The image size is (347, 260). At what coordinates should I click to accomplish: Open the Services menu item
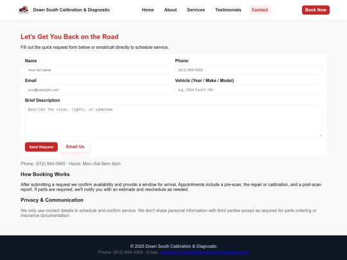(196, 10)
